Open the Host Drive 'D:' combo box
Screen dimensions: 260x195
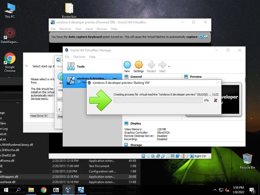click(42, 116)
